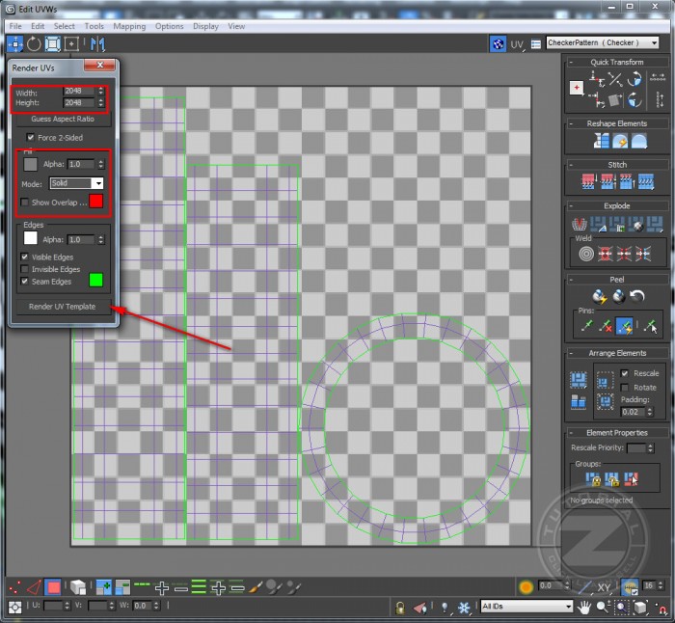Click the Pan view hand icon
The height and width of the screenshot is (623, 675).
pyautogui.click(x=584, y=606)
